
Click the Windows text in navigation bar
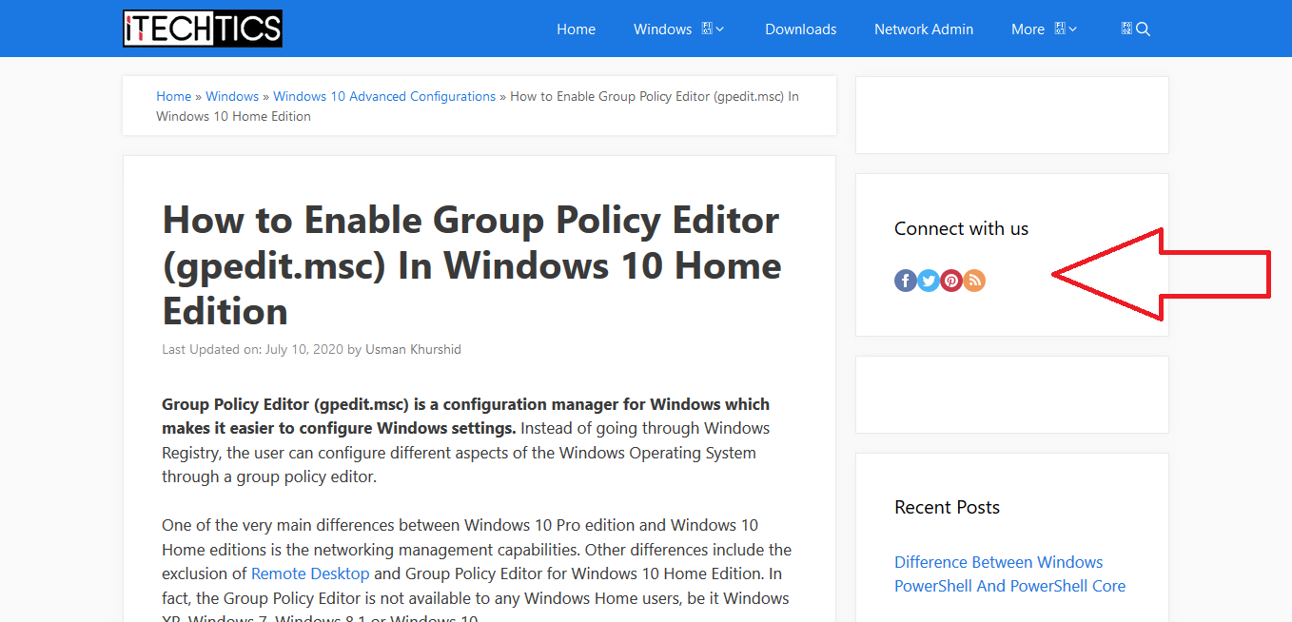(663, 29)
